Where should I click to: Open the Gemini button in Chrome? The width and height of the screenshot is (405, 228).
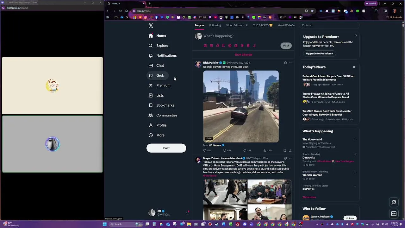371,3
